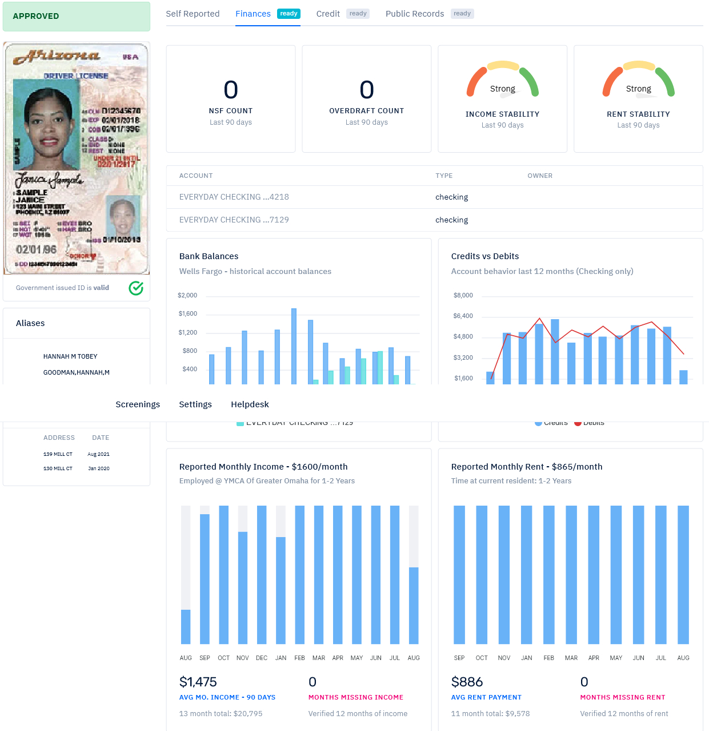Click the $886 average rent value
The height and width of the screenshot is (731, 709).
467,682
